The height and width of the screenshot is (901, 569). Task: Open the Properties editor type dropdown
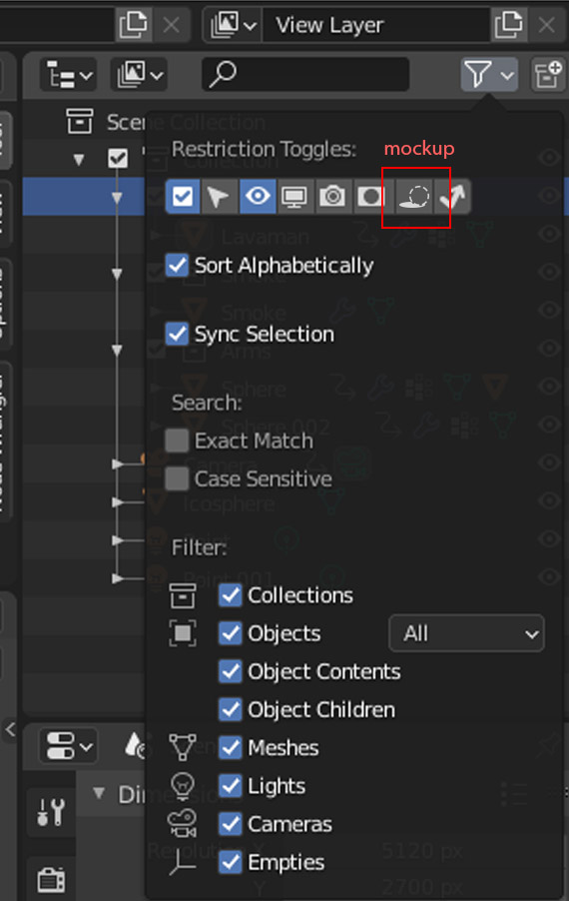click(x=67, y=745)
